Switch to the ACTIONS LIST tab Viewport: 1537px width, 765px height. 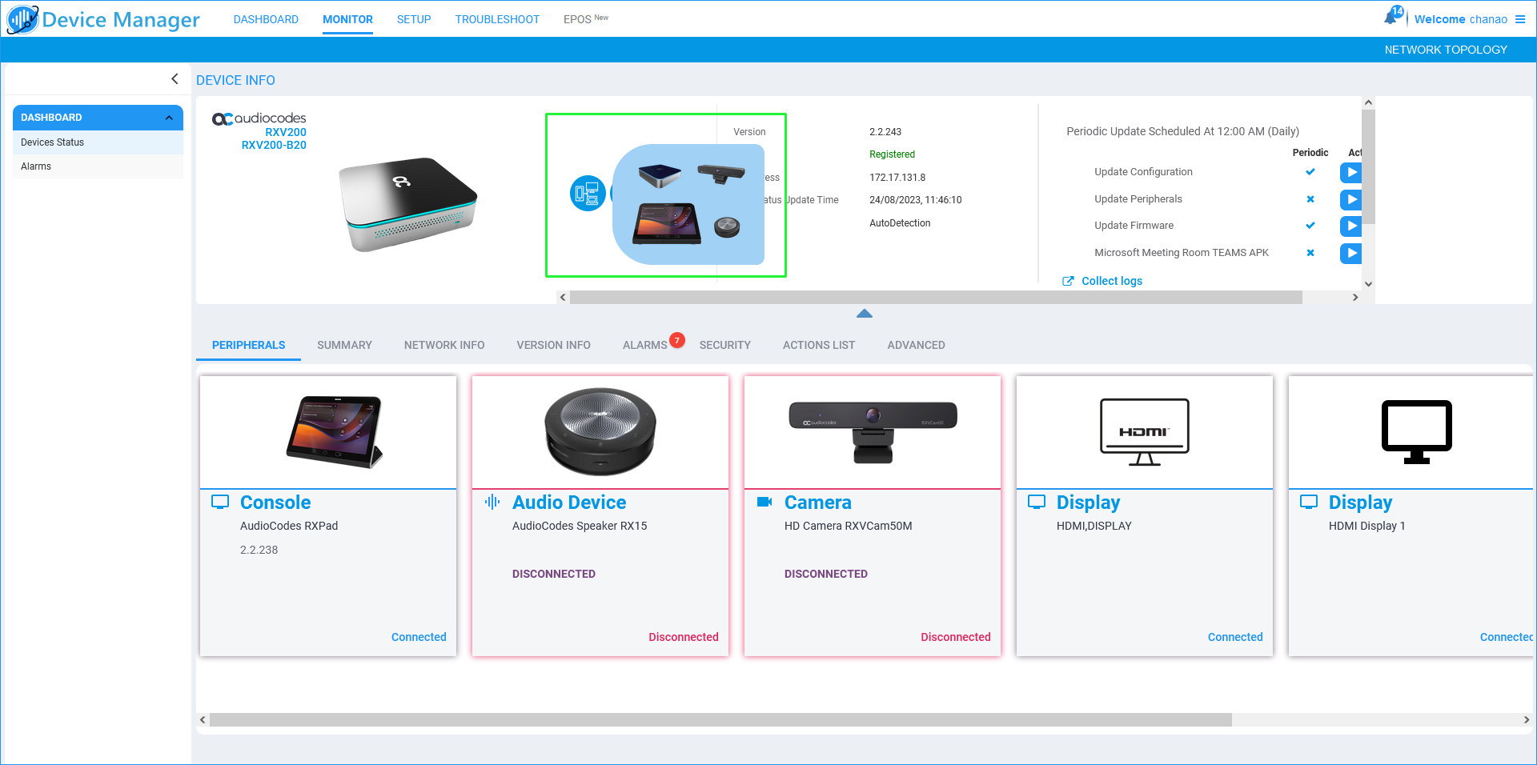tap(819, 345)
